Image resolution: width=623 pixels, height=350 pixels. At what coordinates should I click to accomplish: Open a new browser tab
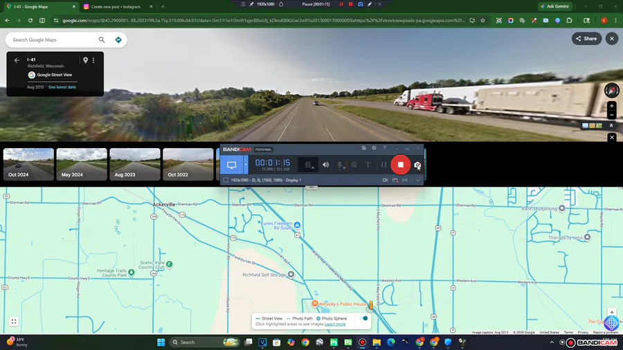(163, 7)
